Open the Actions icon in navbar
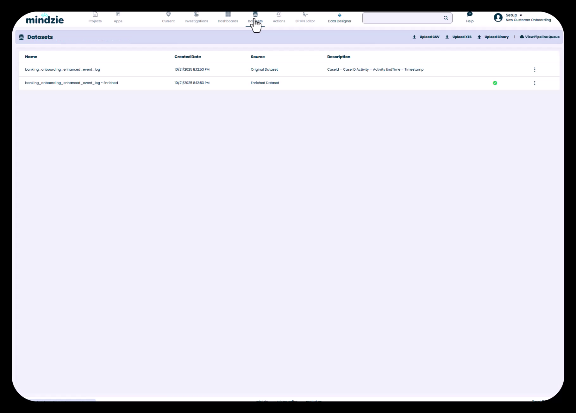The image size is (576, 413). coord(279,15)
